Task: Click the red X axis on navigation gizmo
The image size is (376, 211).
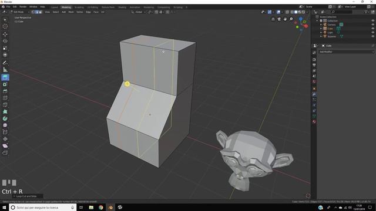Action: coord(306,26)
